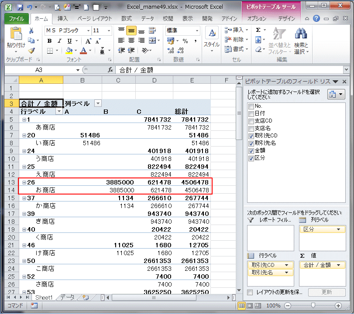Image resolution: width=354 pixels, height=314 pixels.
Task: Uncheck the 金額 field checkbox
Action: [251, 150]
